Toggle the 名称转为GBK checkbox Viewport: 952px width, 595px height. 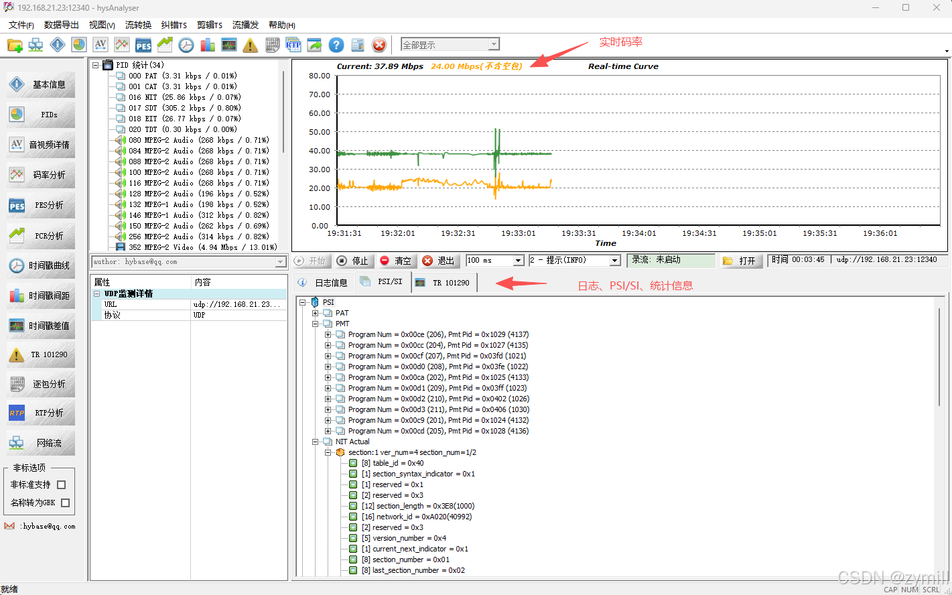coord(66,503)
